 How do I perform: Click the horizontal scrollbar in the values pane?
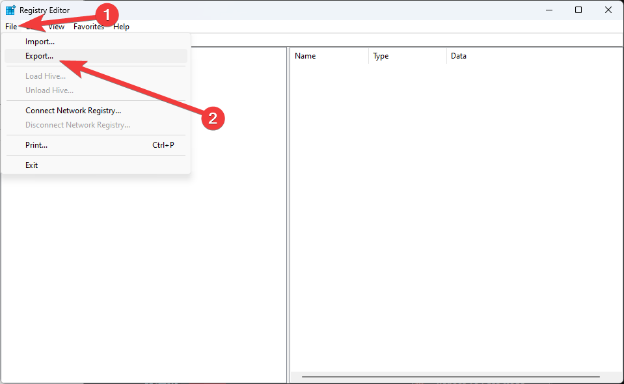tap(450, 377)
